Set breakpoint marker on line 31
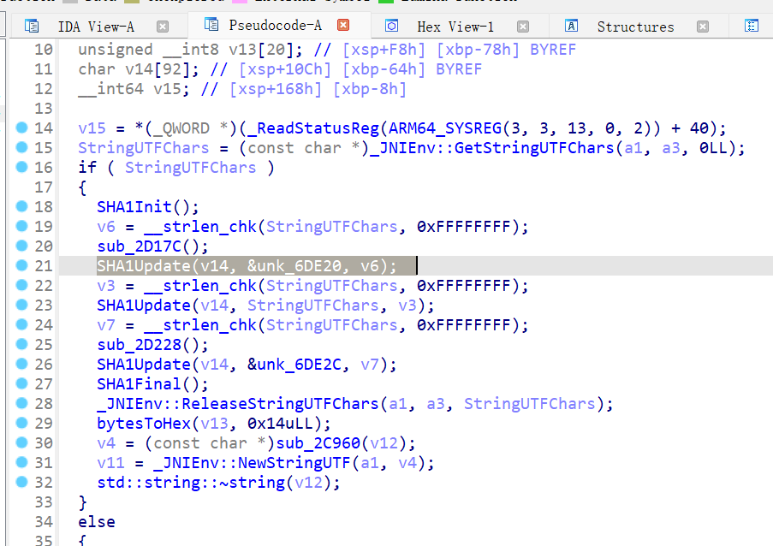 (x=21, y=463)
